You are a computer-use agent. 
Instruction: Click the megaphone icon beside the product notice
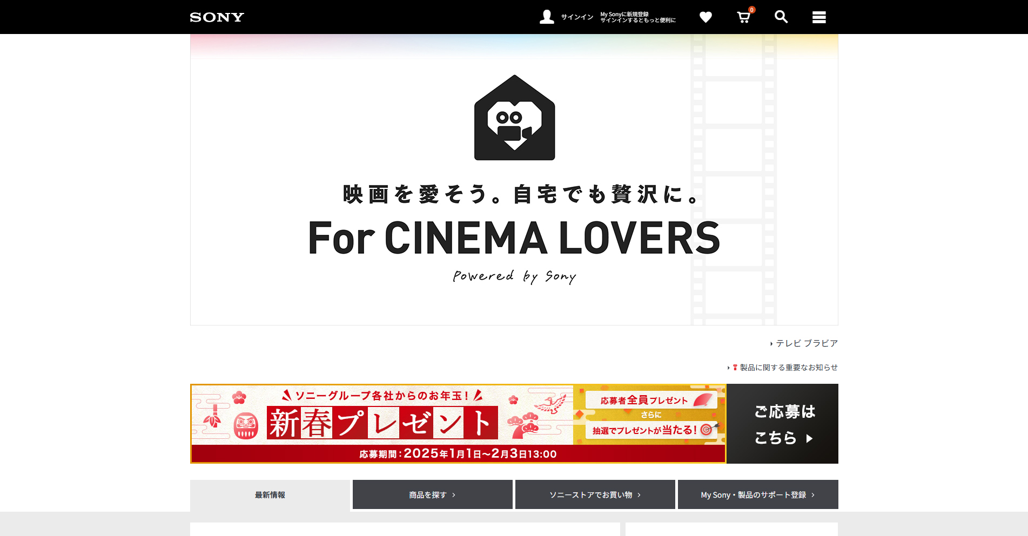point(735,367)
